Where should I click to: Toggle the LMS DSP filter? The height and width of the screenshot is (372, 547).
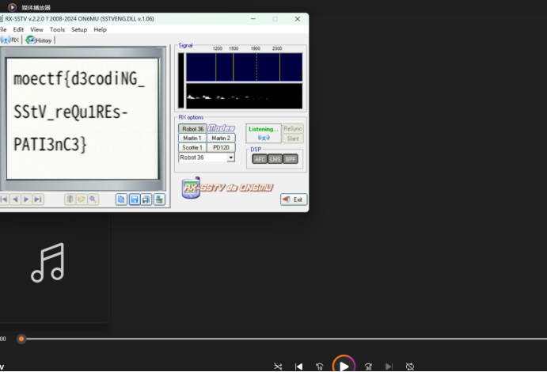coord(275,159)
